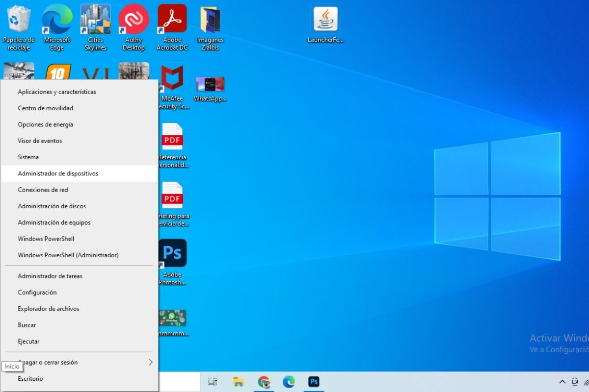Image resolution: width=589 pixels, height=392 pixels.
Task: Choose Ejecutar in the menu
Action: coord(80,342)
